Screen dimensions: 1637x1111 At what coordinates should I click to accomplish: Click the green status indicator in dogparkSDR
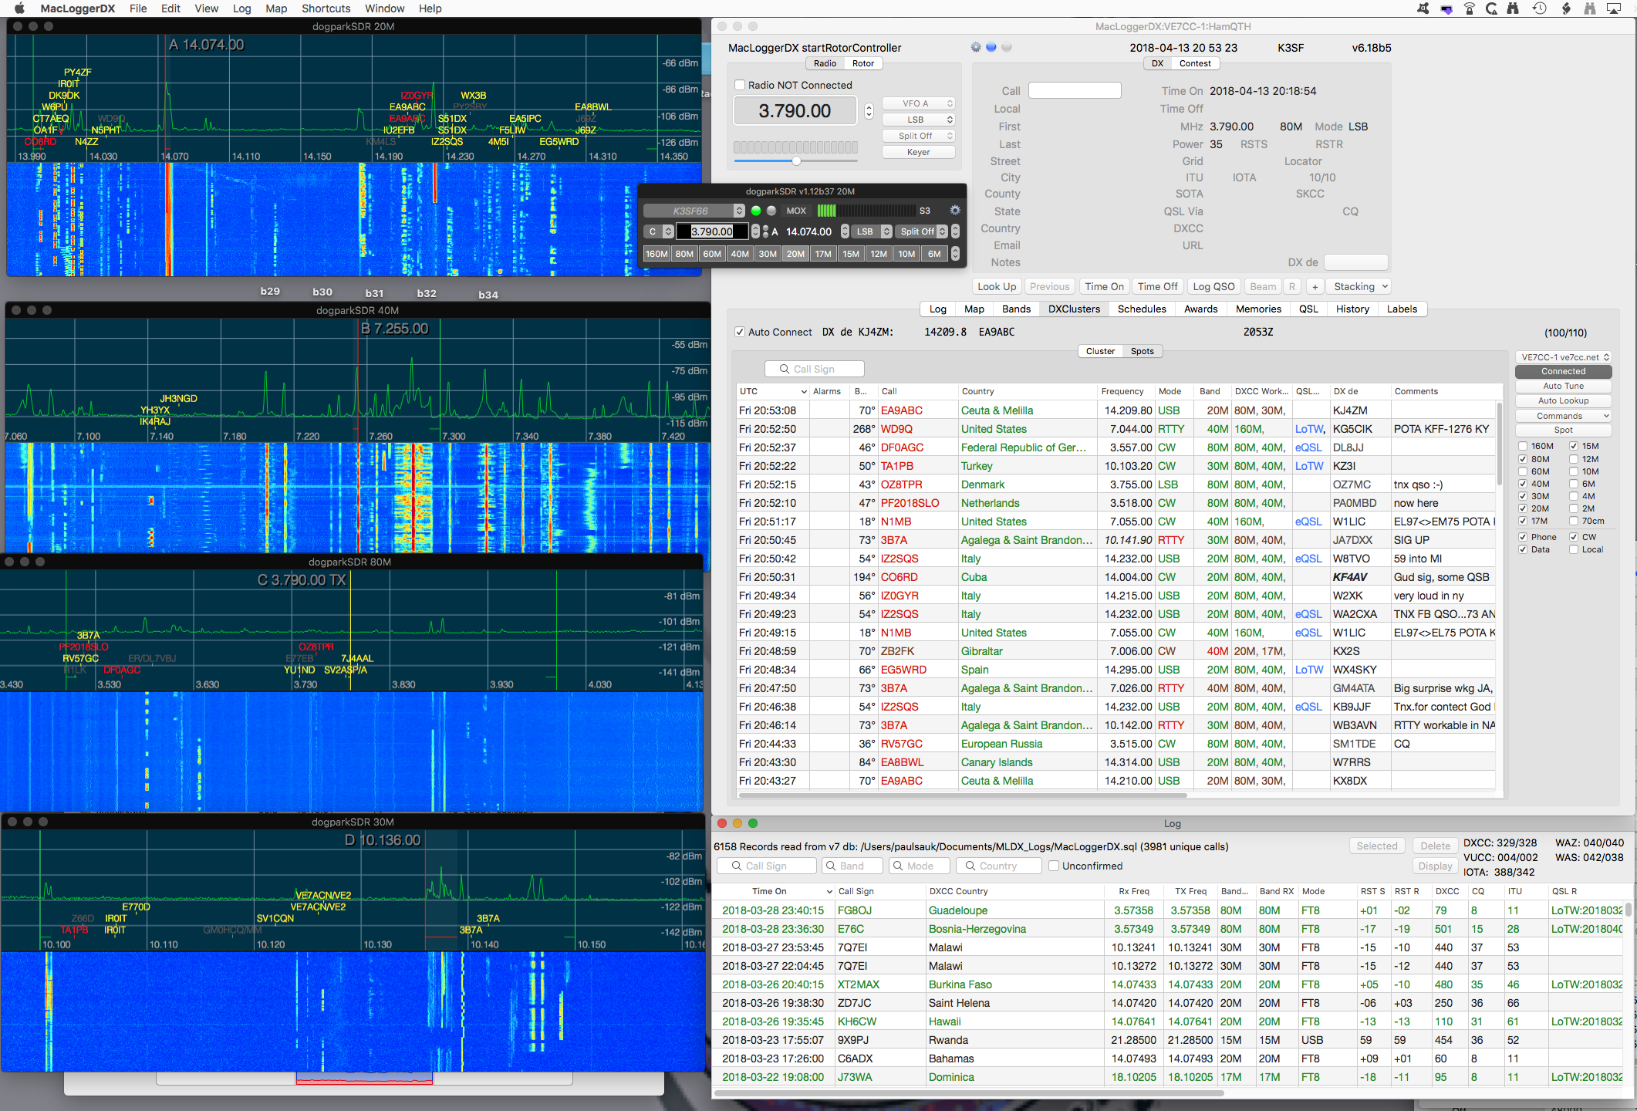point(756,211)
